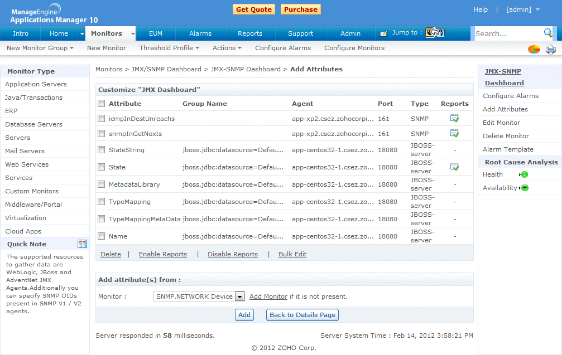562x355 pixels.
Task: Open reports icon for snmpInGetNexts
Action: click(454, 133)
